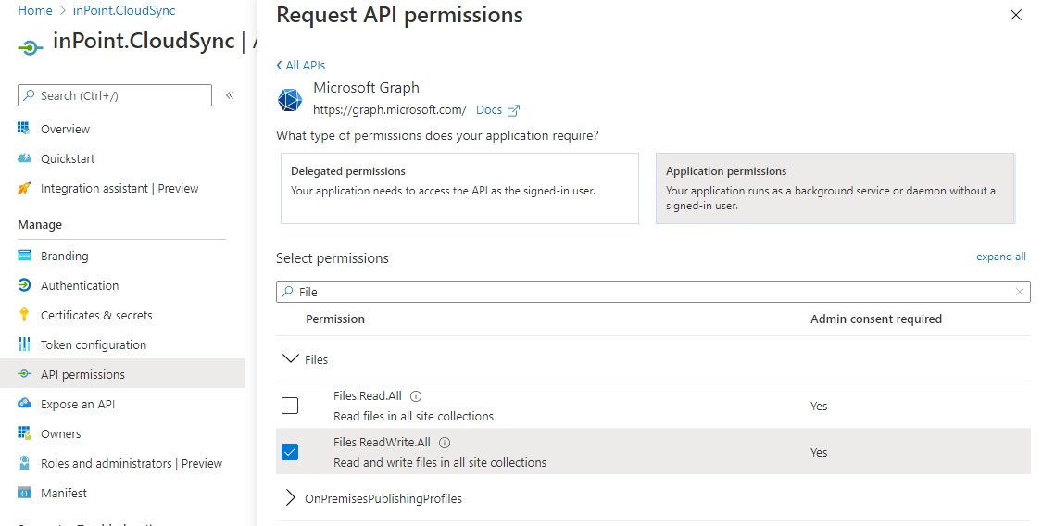The width and height of the screenshot is (1042, 526).
Task: Click Home breadcrumb link
Action: click(x=35, y=10)
